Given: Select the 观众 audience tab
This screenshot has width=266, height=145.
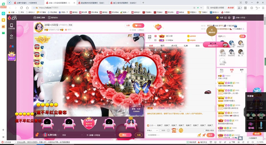Looking at the screenshot, I should pos(222,71).
